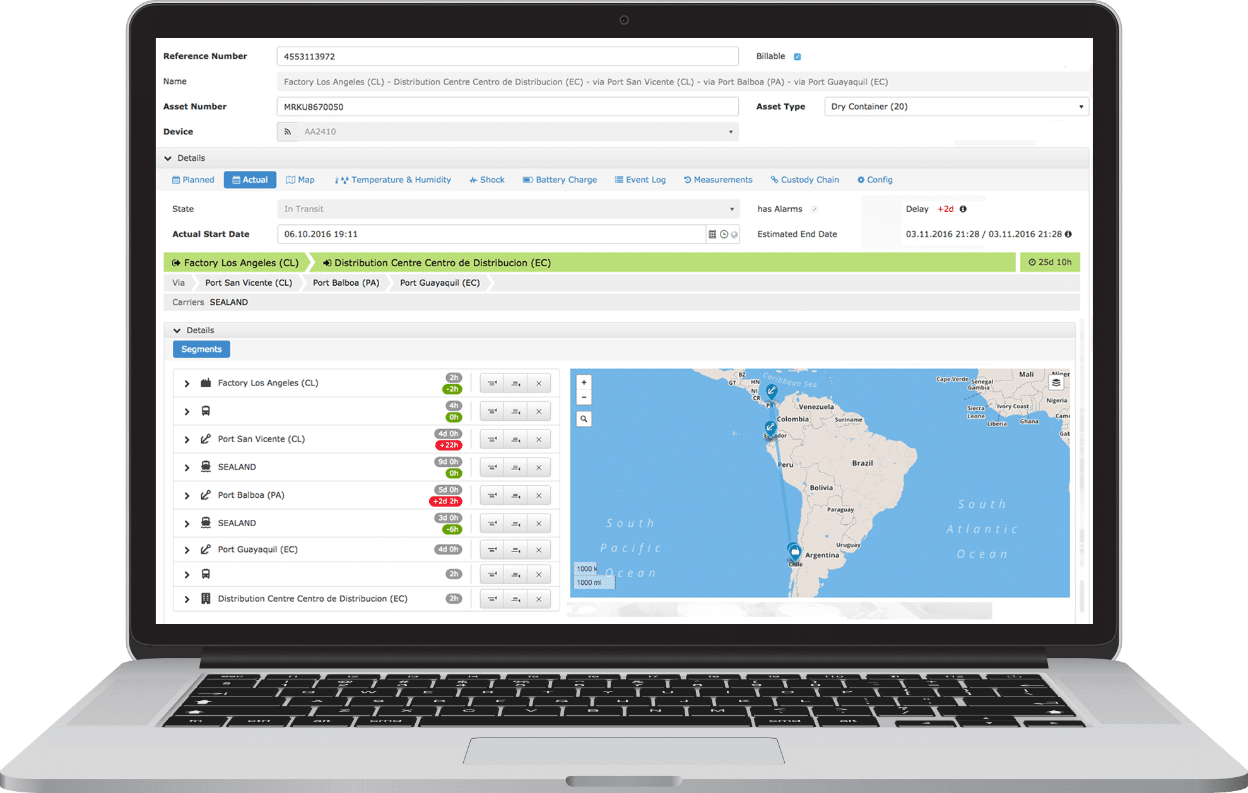Image resolution: width=1248 pixels, height=793 pixels.
Task: Remove the first SEALAND segment
Action: [x=539, y=467]
